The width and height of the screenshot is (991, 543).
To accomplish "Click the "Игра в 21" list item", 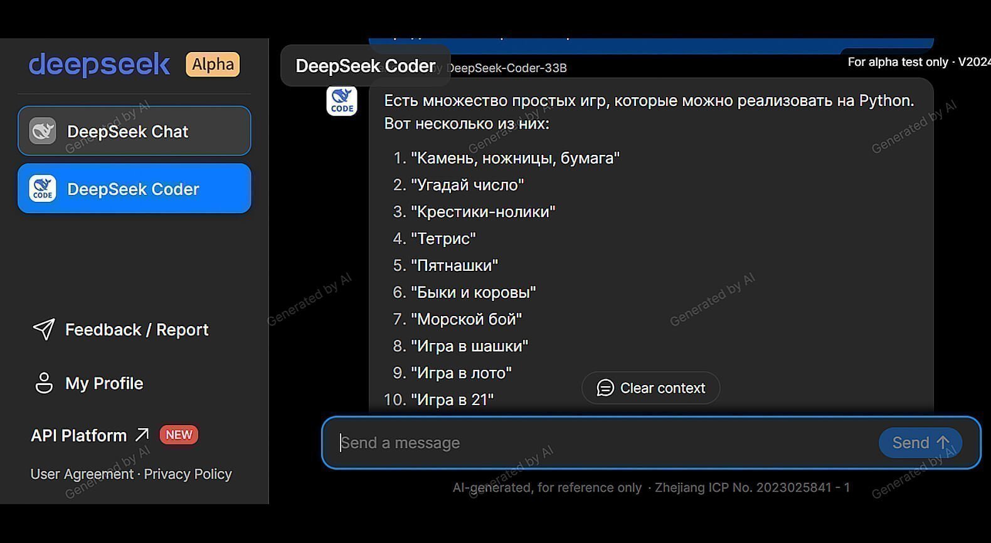I will tap(452, 400).
